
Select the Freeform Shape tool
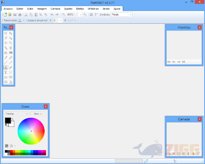(x=11, y=82)
